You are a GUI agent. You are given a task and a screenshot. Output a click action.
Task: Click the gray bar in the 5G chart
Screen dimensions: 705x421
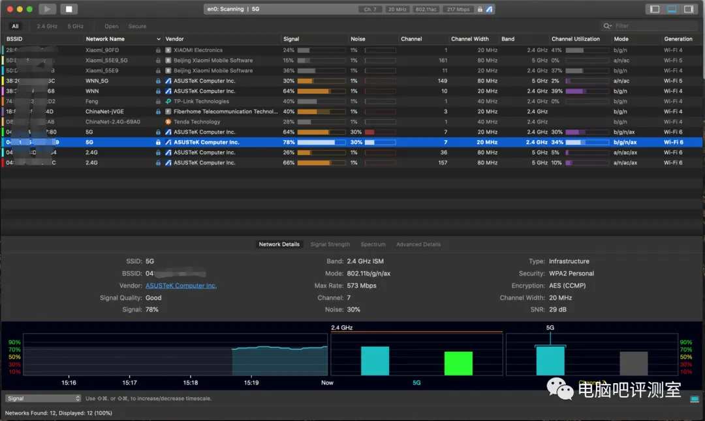[633, 363]
